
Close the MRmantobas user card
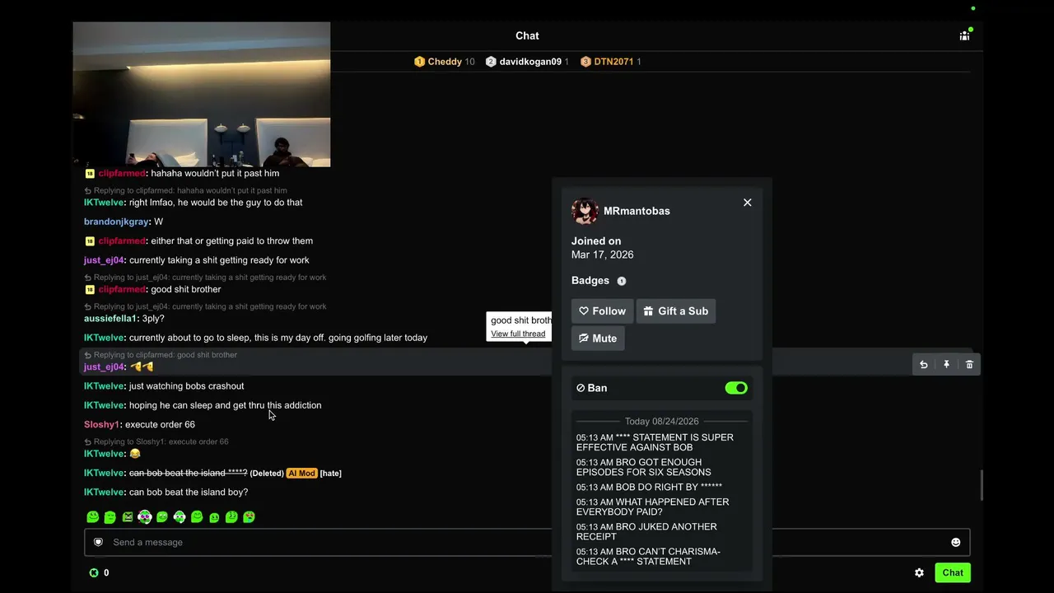tap(747, 203)
